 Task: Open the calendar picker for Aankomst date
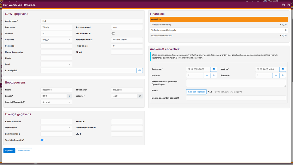pyautogui.click(x=213, y=69)
